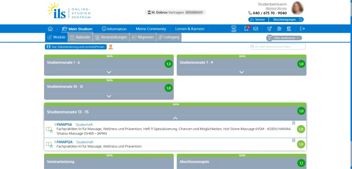Open the mail envelope icon
This screenshot has width=352, height=169.
pos(256,29)
